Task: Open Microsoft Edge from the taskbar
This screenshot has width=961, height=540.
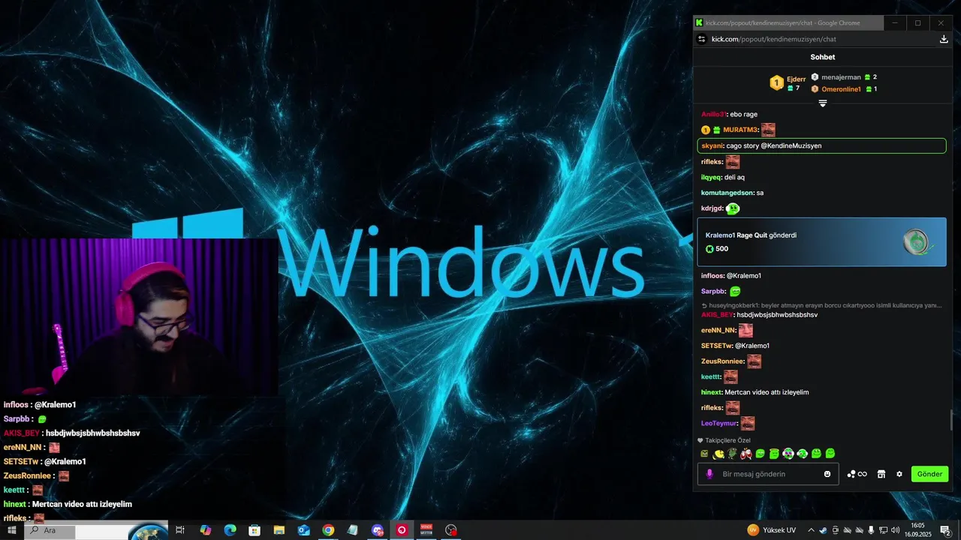Action: click(230, 530)
